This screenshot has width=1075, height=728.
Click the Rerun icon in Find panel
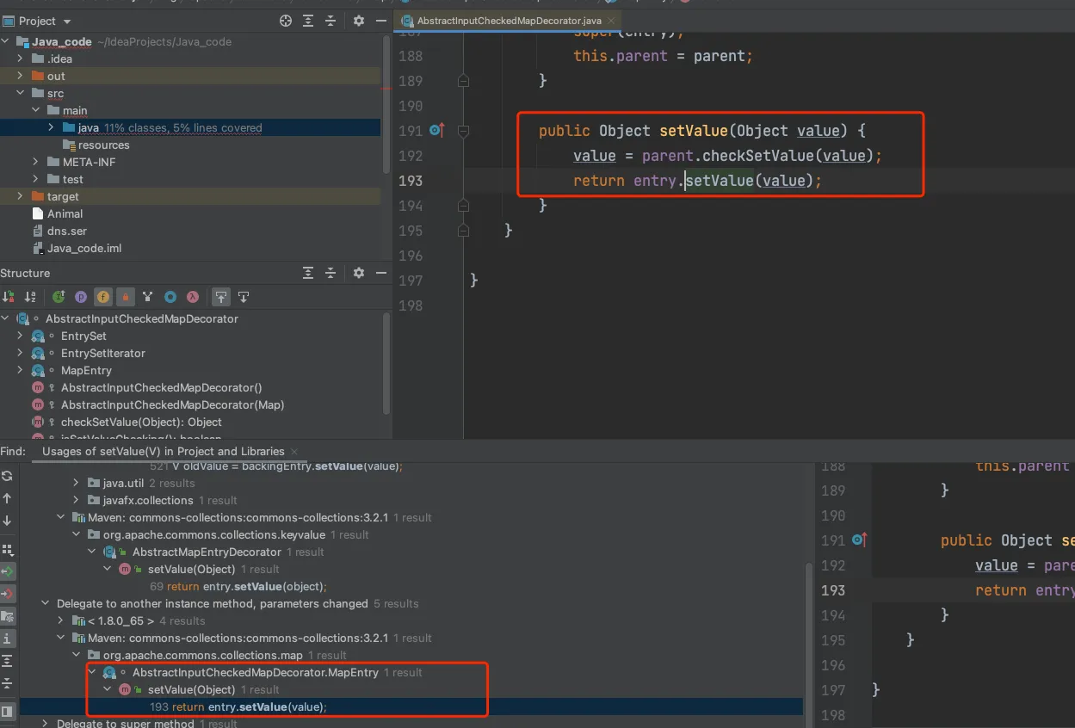click(8, 476)
